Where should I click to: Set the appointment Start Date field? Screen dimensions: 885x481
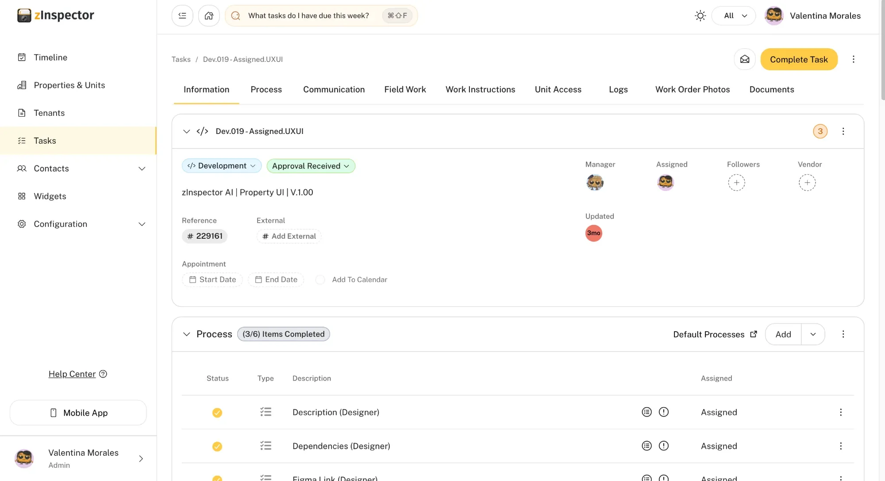point(212,280)
